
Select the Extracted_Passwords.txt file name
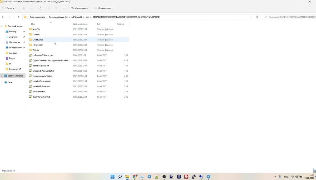coord(43,71)
